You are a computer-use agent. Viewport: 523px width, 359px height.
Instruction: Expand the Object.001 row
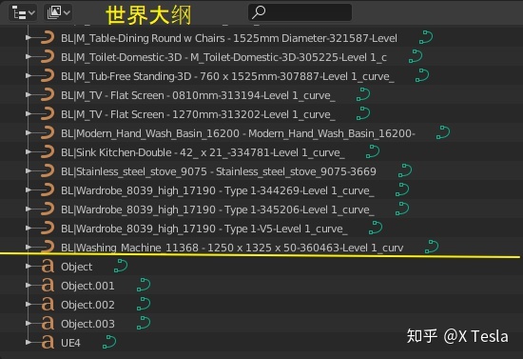[29, 285]
